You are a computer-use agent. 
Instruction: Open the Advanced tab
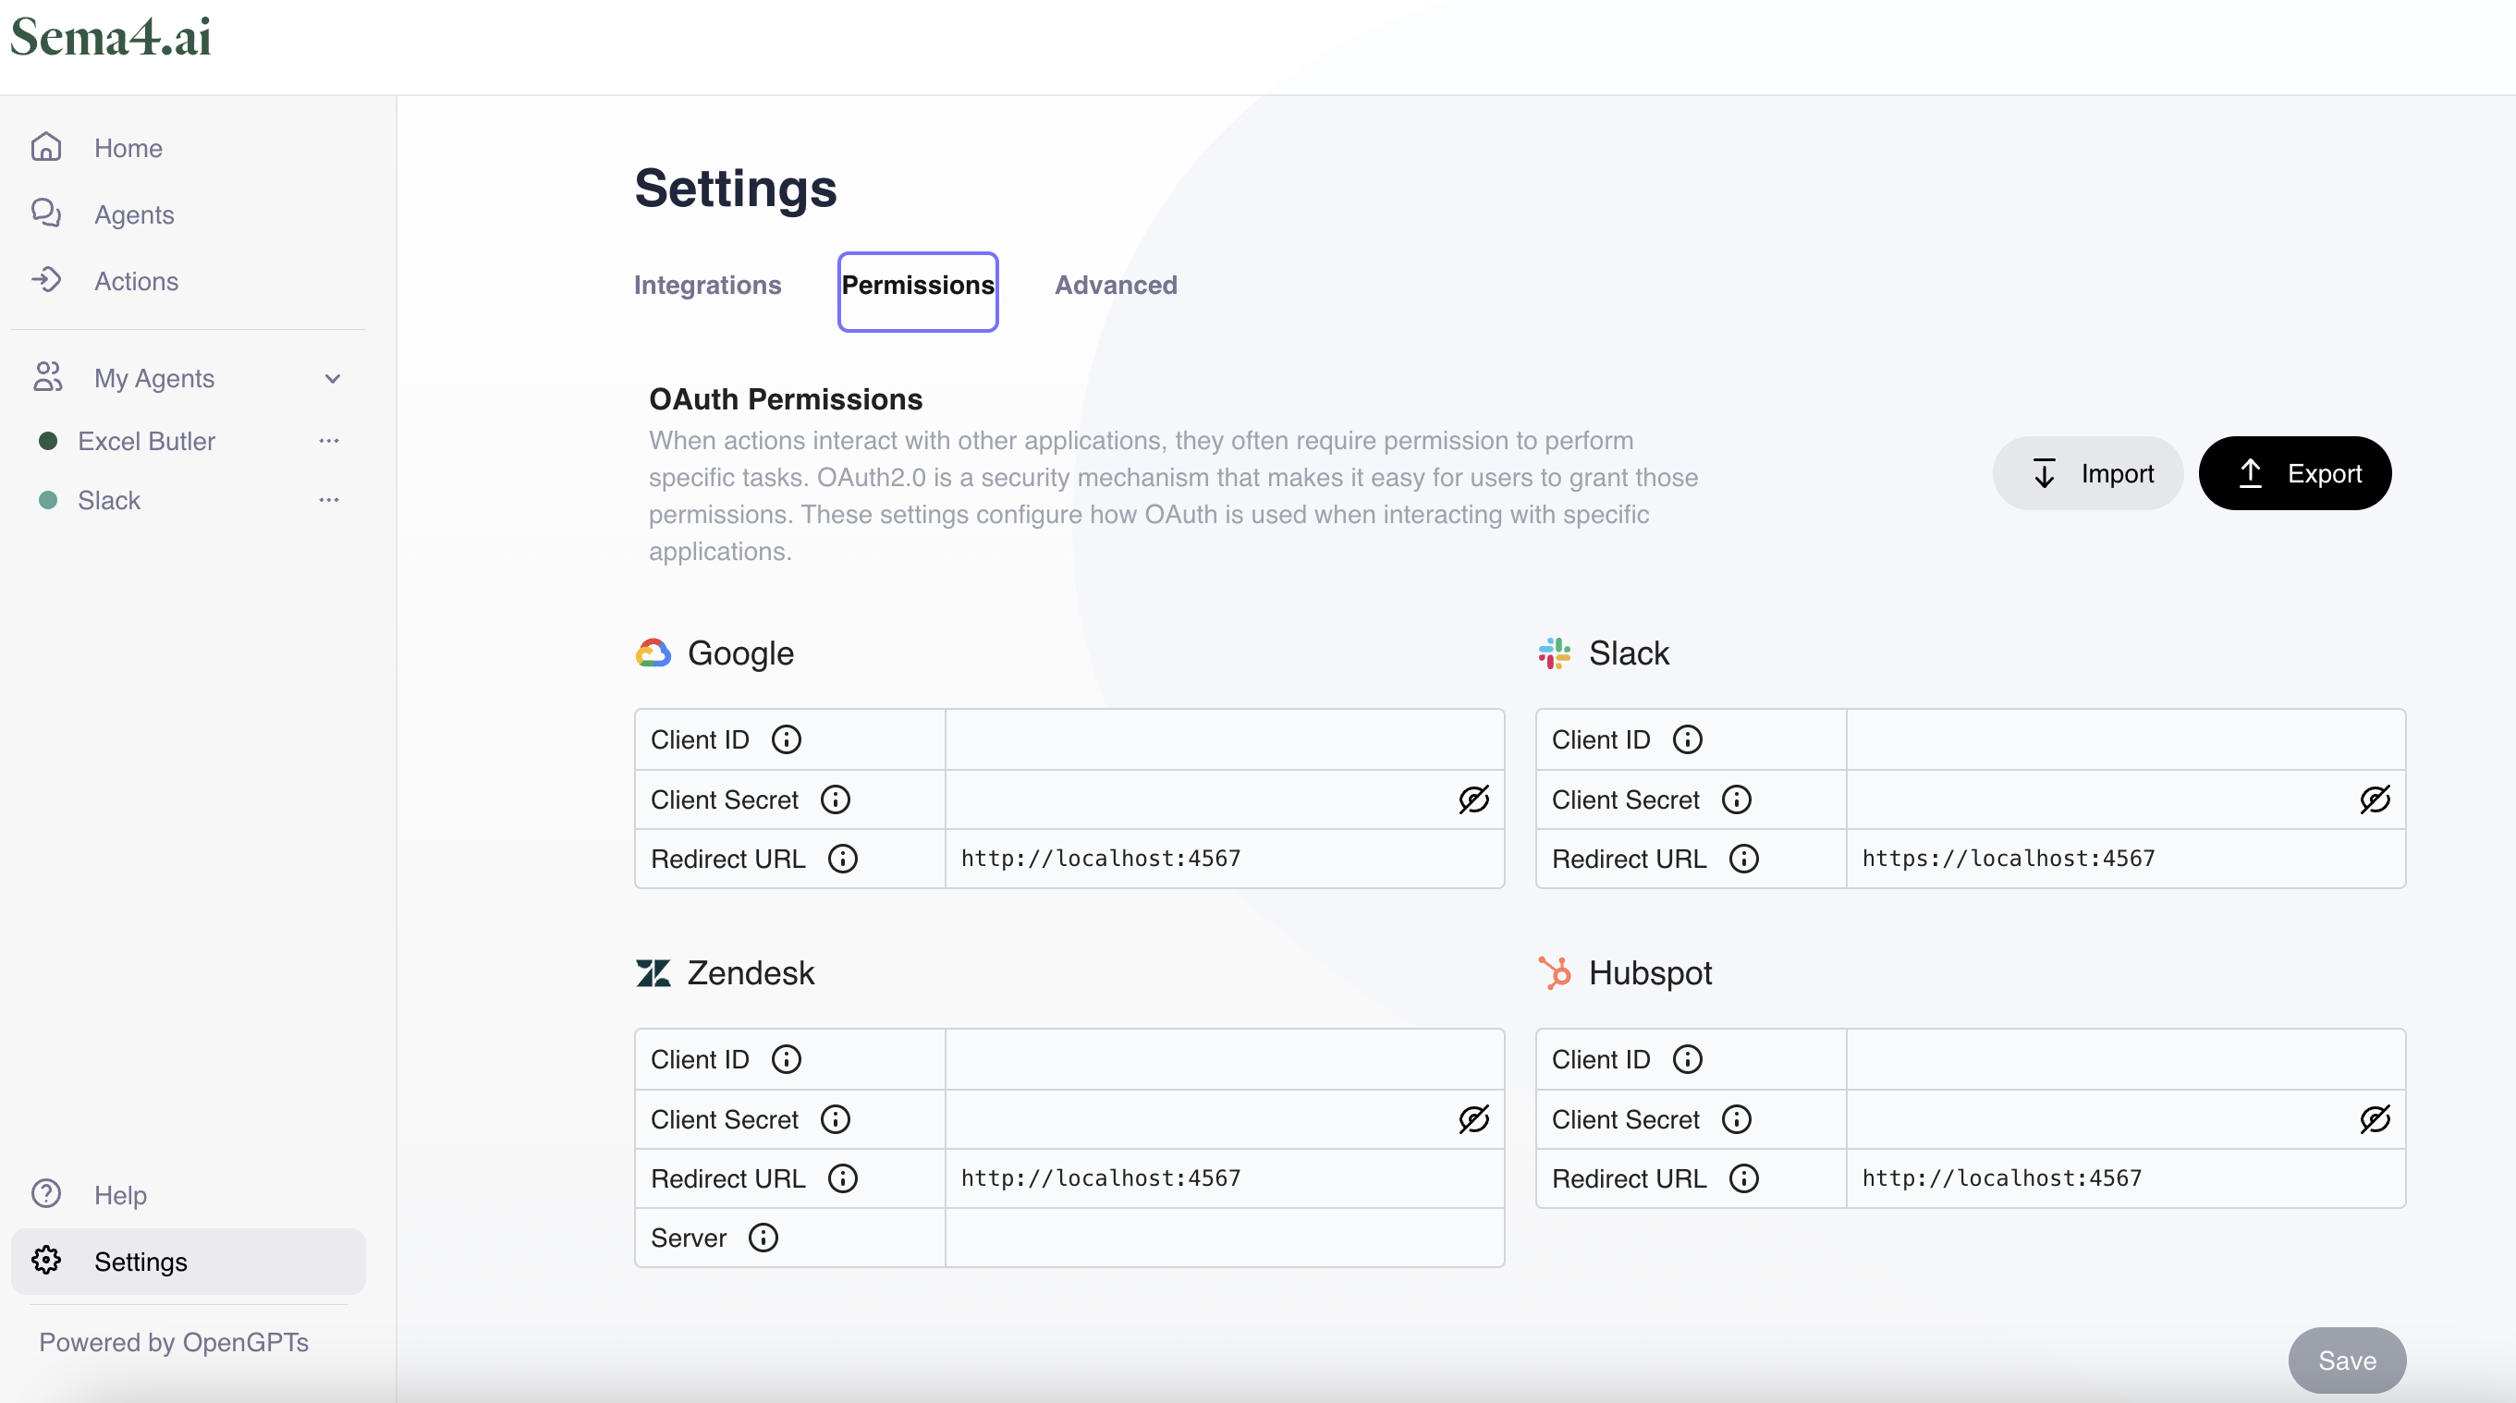click(x=1116, y=284)
